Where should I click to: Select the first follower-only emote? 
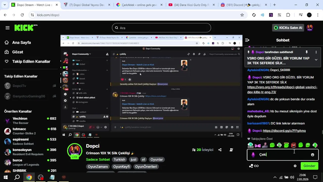tap(250, 145)
